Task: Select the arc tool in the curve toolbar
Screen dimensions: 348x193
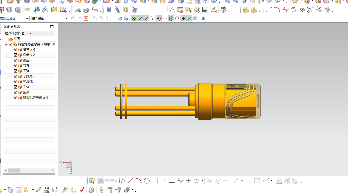Action: [277, 10]
